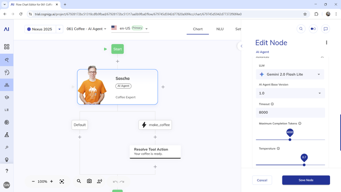The height and width of the screenshot is (192, 341).
Task: Click the AI Agent link under Edit Node
Action: [262, 52]
